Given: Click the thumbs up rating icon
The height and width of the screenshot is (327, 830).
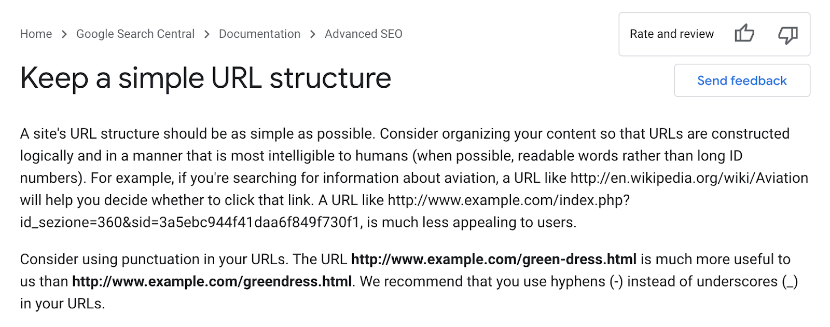Looking at the screenshot, I should [744, 34].
